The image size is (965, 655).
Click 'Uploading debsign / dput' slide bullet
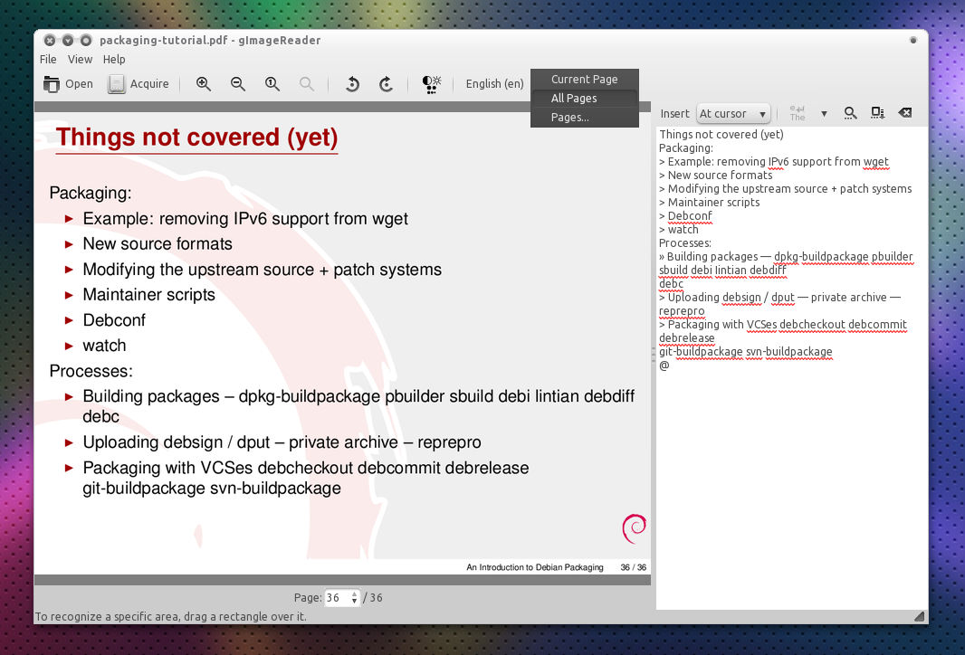[282, 442]
